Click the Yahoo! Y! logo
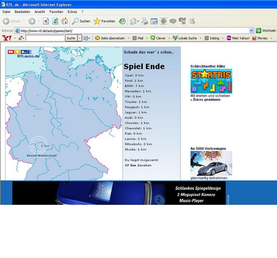Screen dimensions: 277x258 point(7,38)
